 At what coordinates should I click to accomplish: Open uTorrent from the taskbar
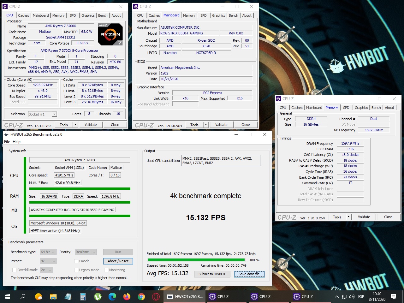(x=98, y=297)
